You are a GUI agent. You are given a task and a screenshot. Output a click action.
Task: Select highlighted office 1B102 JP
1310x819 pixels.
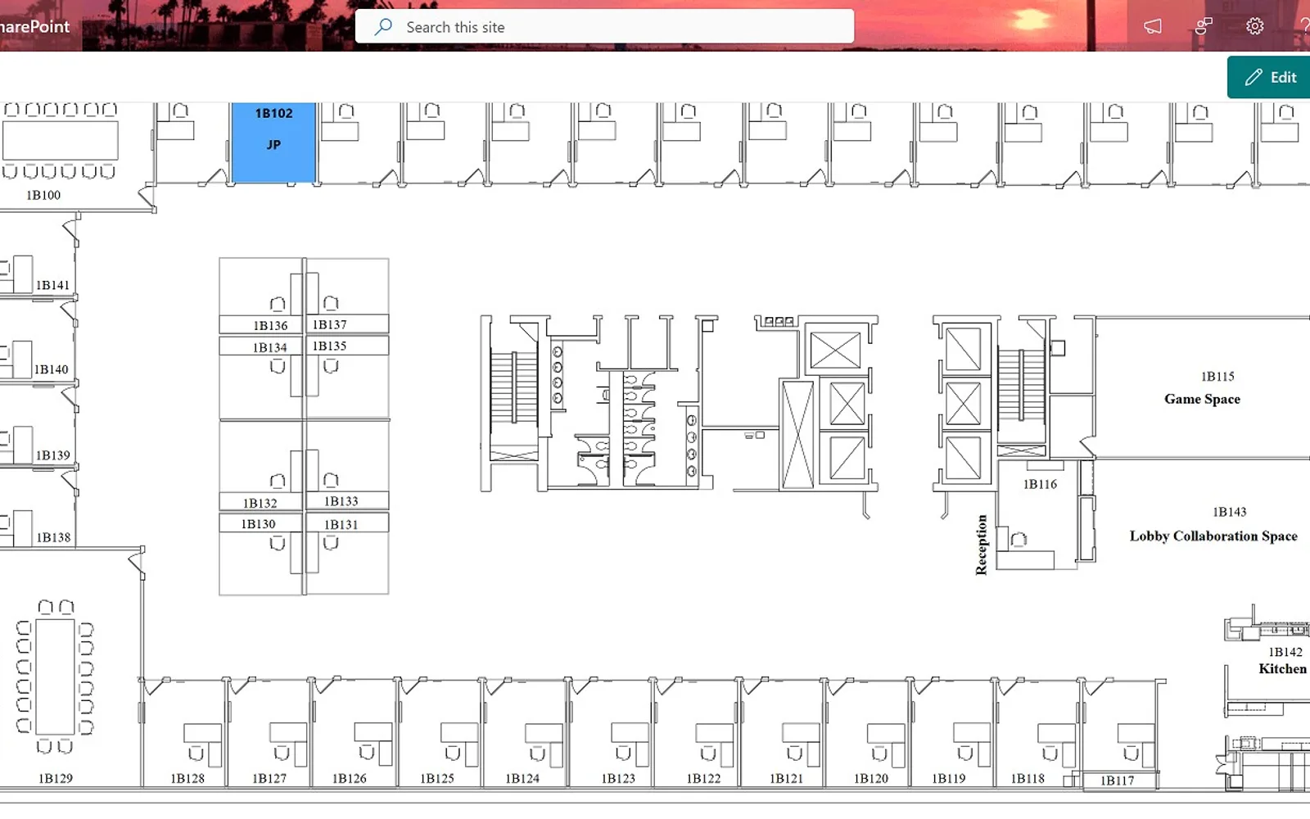273,143
